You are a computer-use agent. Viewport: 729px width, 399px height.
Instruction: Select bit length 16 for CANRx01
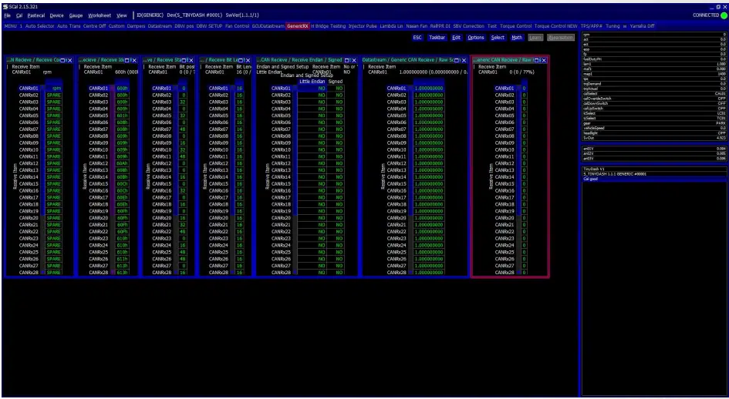(239, 89)
